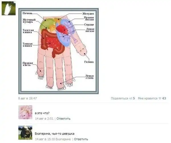The image size is (171, 143).
Task: Open the comment timestamp 14 авг в 2:51
Action: (x=44, y=119)
